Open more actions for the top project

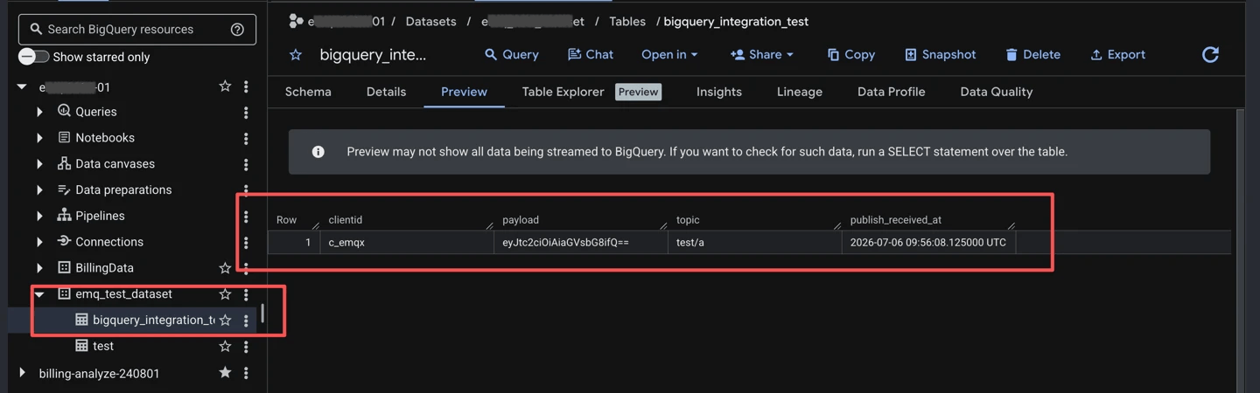coord(246,86)
